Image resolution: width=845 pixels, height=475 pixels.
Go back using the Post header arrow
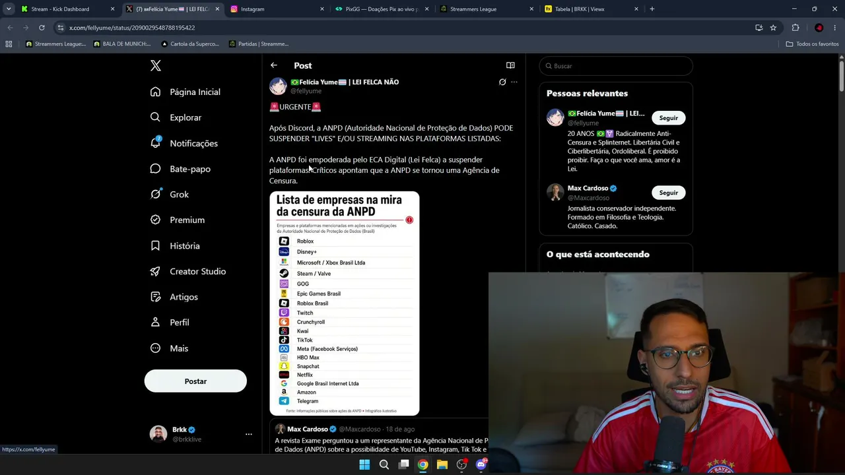coord(274,65)
